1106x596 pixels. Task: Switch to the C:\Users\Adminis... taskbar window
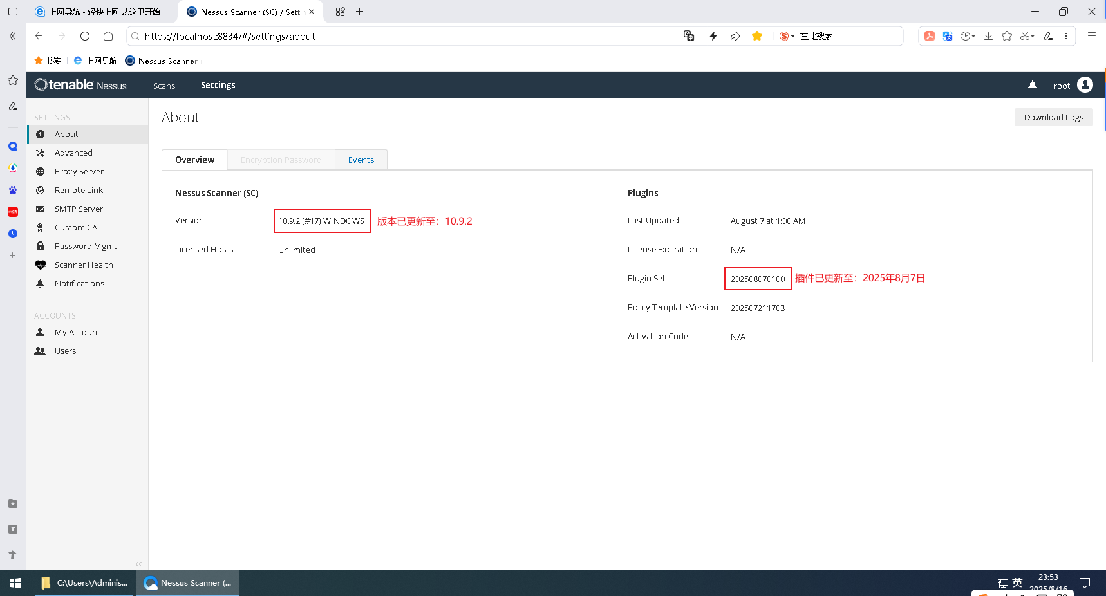(84, 583)
